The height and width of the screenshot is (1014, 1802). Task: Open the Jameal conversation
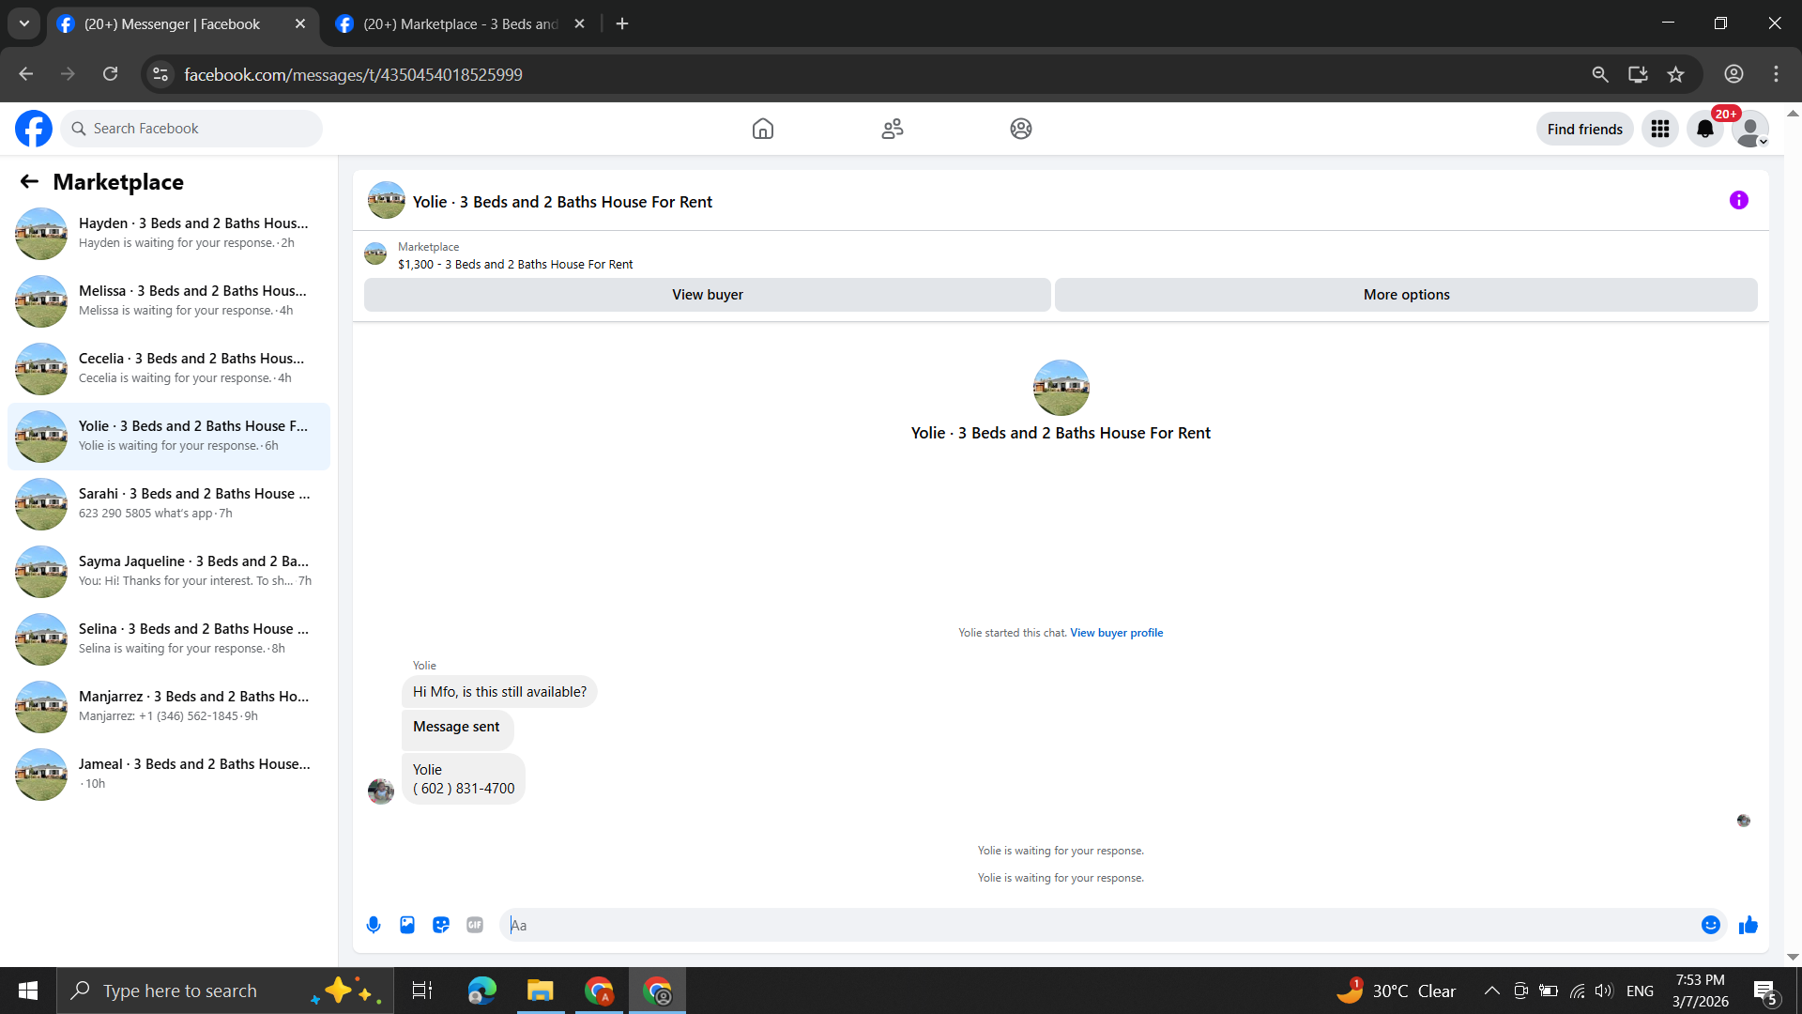(169, 774)
